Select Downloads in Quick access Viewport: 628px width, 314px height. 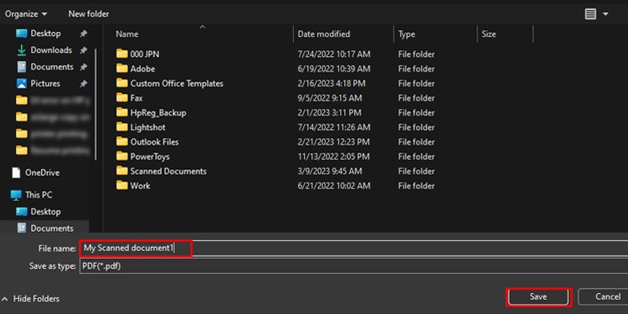pyautogui.click(x=51, y=50)
